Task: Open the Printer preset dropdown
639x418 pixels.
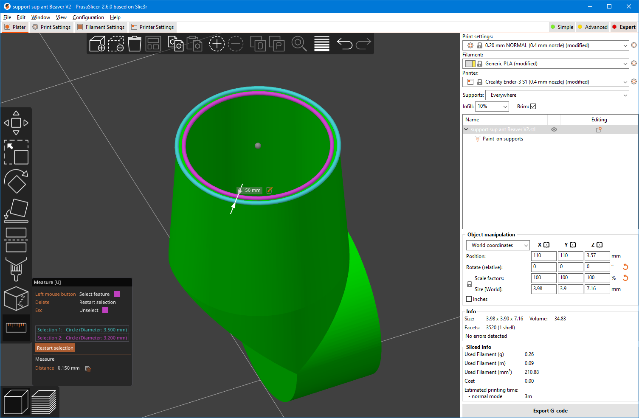Action: [x=546, y=82]
